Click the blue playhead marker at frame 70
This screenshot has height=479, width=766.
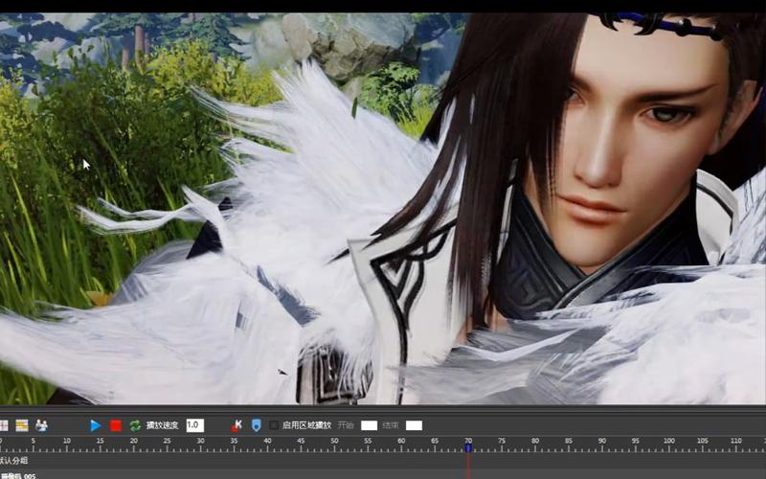click(468, 447)
